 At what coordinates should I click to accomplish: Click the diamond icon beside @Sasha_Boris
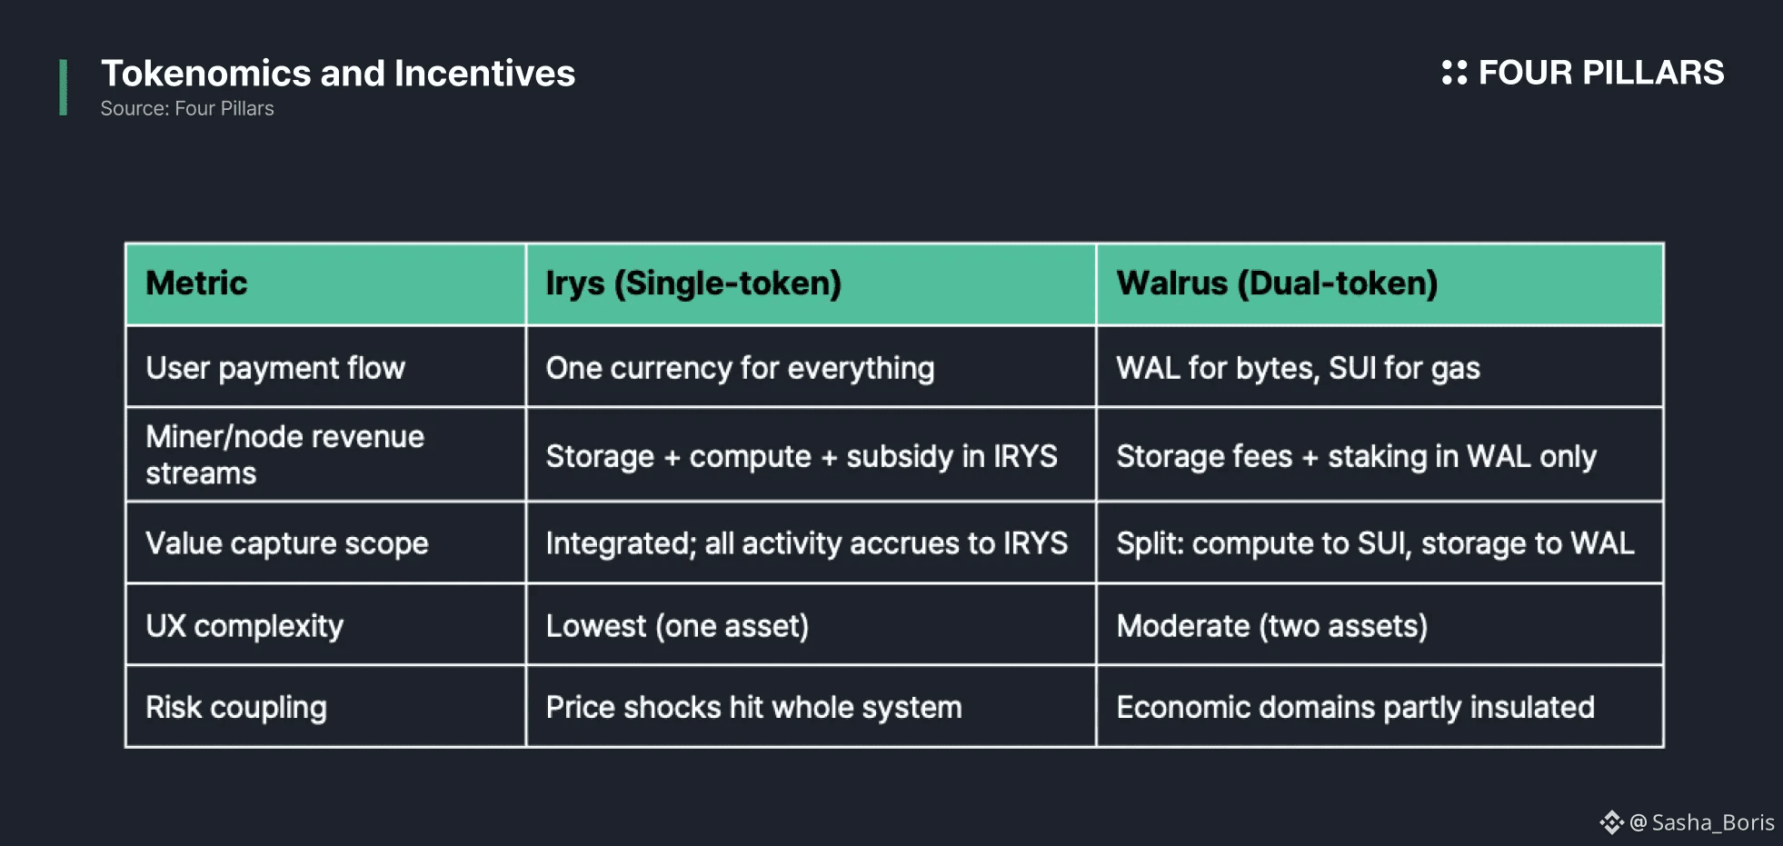pyautogui.click(x=1611, y=822)
